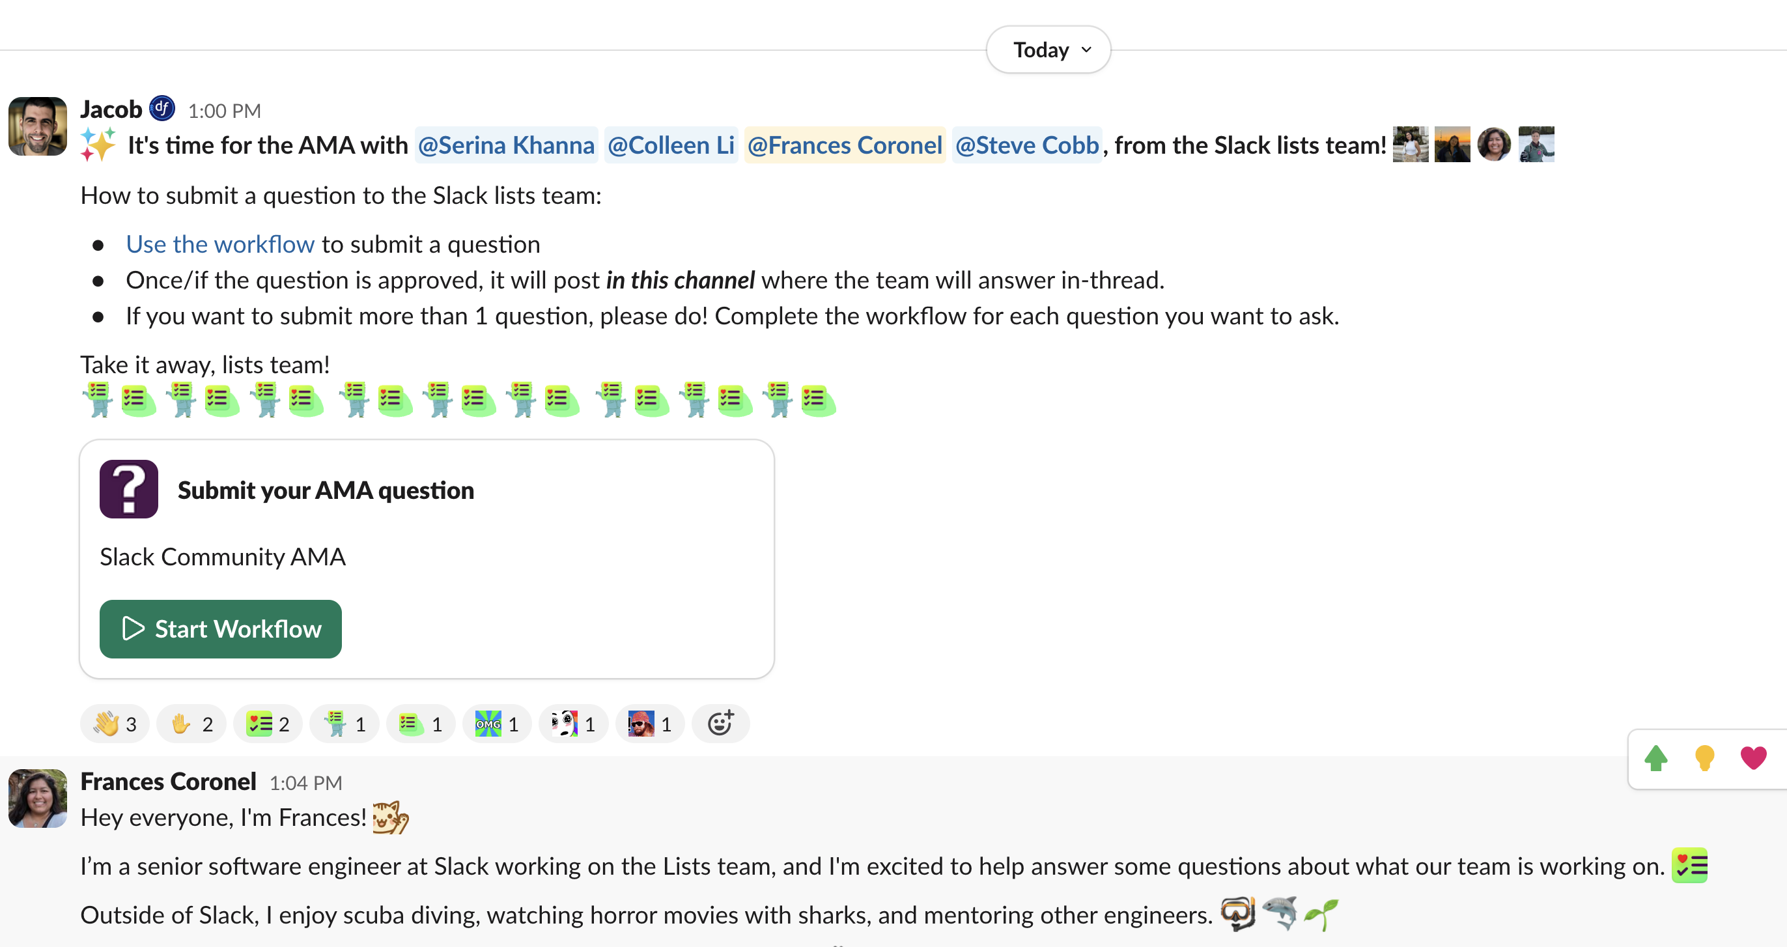The height and width of the screenshot is (947, 1787).
Task: React with the green up arrow
Action: pos(1656,758)
